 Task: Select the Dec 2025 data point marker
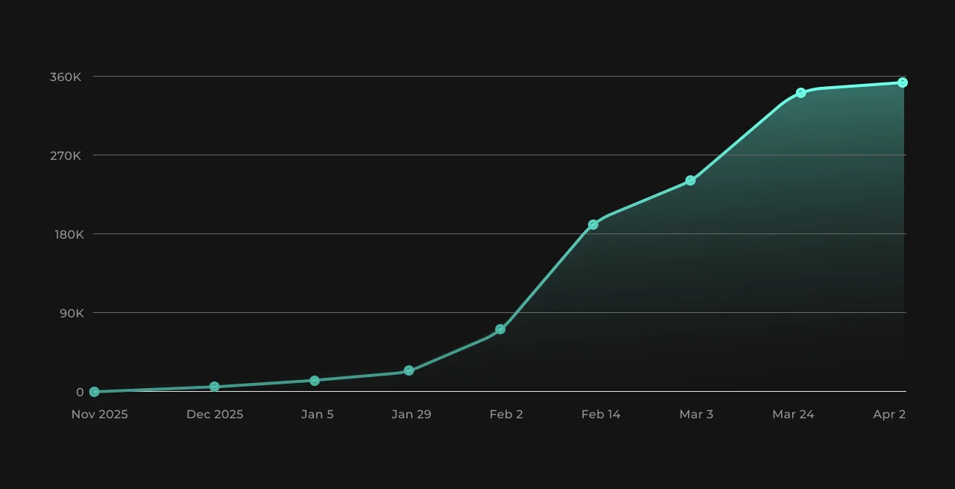(214, 387)
